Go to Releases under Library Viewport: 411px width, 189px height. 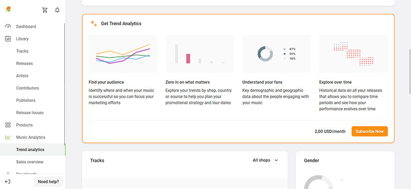[x=24, y=64]
